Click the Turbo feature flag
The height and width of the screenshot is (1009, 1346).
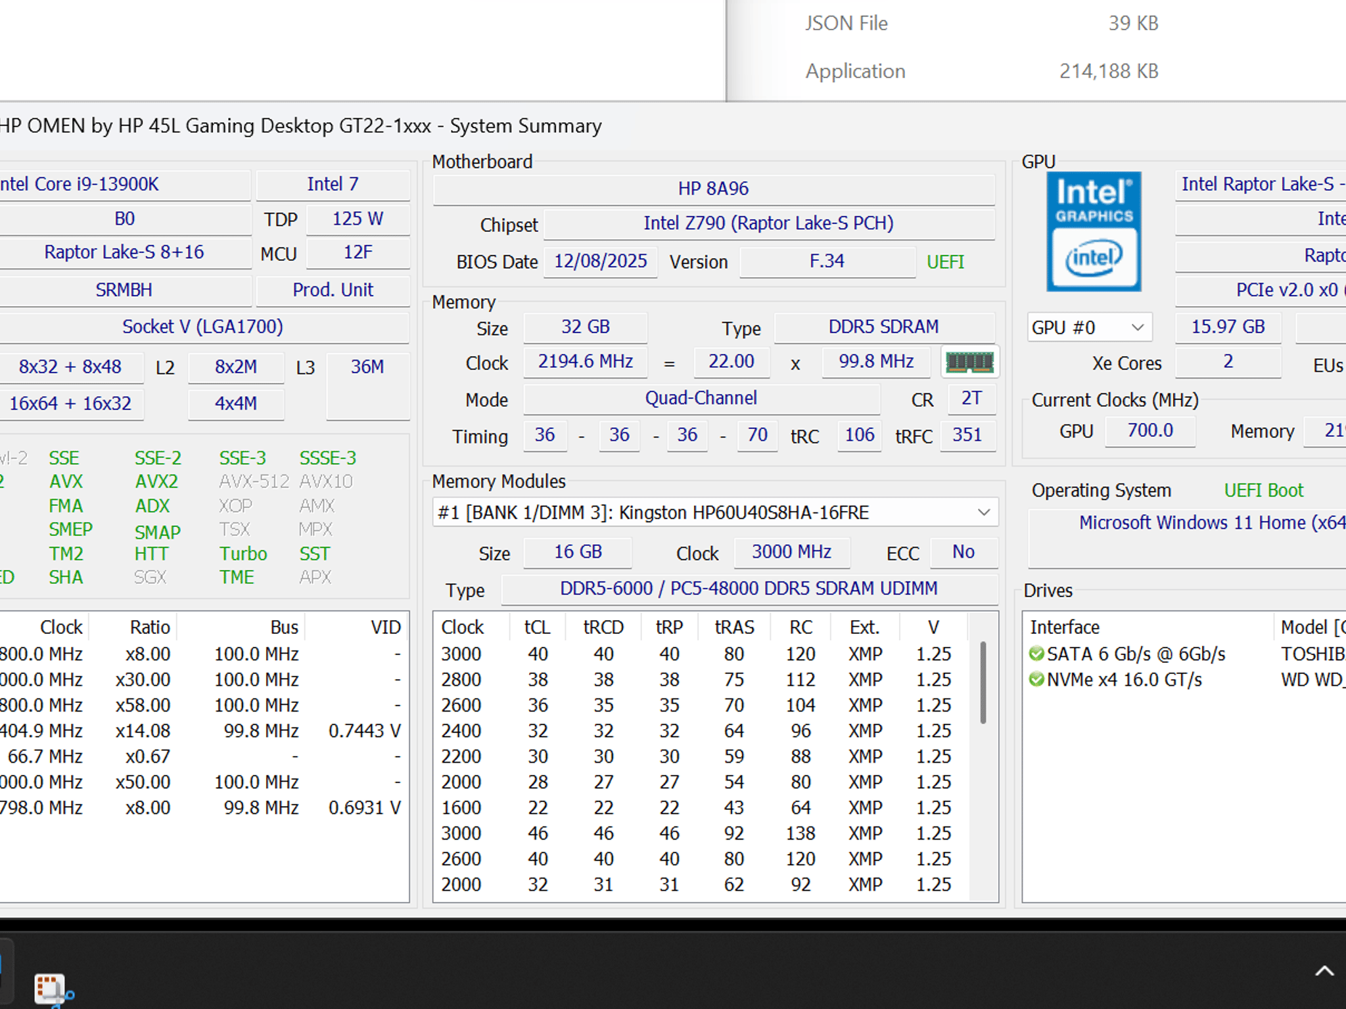(243, 554)
